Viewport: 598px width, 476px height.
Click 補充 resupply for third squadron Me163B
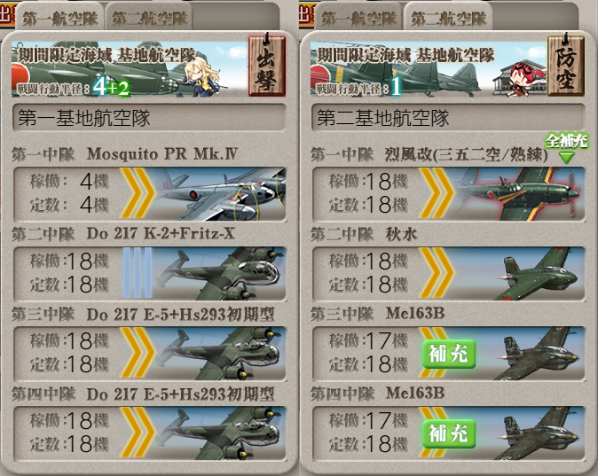(x=449, y=354)
